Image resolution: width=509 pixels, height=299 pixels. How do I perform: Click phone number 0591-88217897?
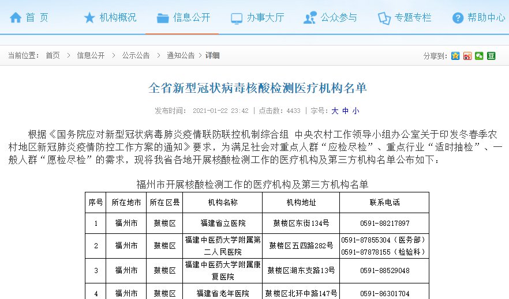click(385, 223)
